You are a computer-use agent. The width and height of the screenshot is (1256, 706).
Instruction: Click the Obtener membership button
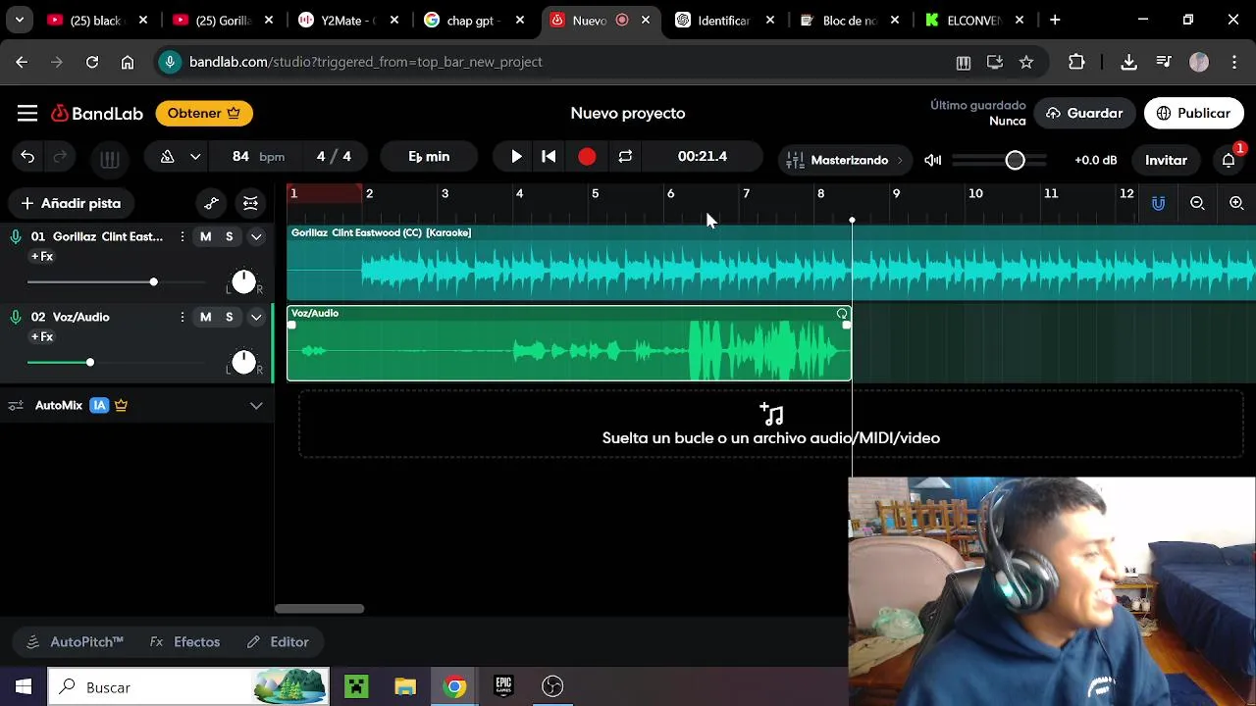[204, 114]
